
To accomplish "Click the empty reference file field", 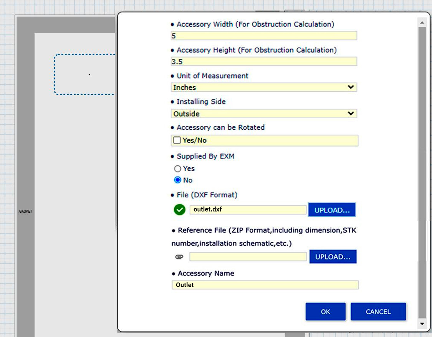I will 248,257.
